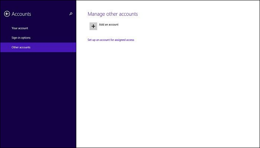The width and height of the screenshot is (260, 148).
Task: Open search with the magnifier icon
Action: 71,14
